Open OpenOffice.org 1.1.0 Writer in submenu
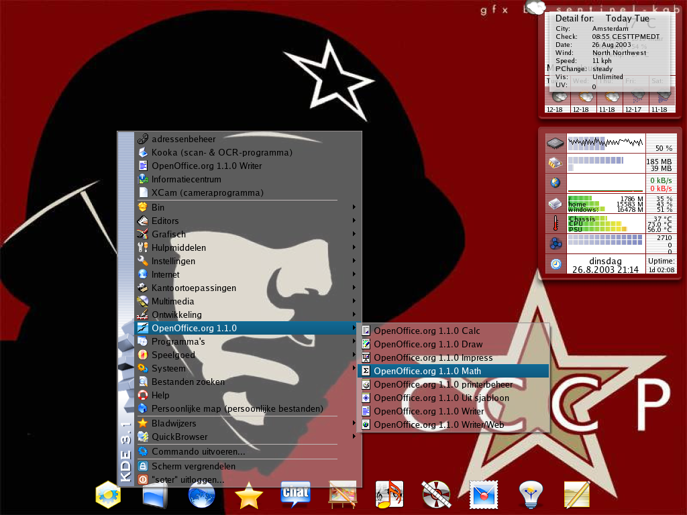The width and height of the screenshot is (687, 515). [453, 411]
